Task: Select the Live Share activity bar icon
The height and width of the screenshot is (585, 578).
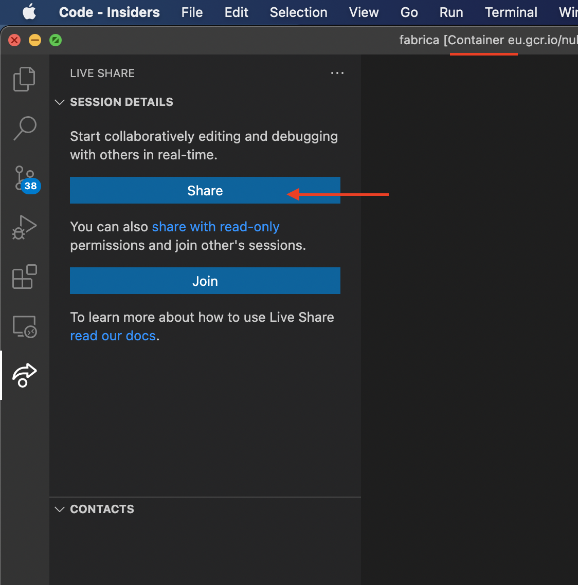Action: (25, 375)
